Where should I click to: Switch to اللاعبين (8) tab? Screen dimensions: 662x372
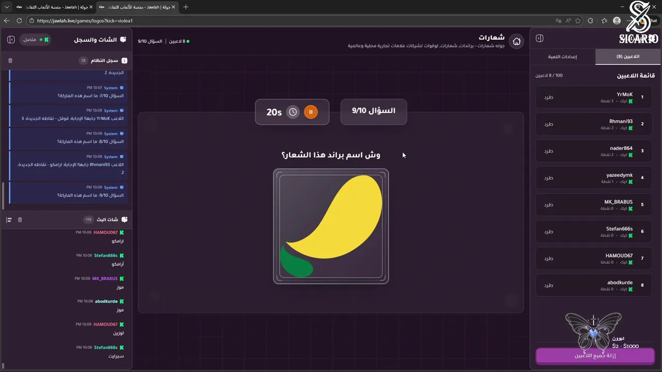(628, 56)
